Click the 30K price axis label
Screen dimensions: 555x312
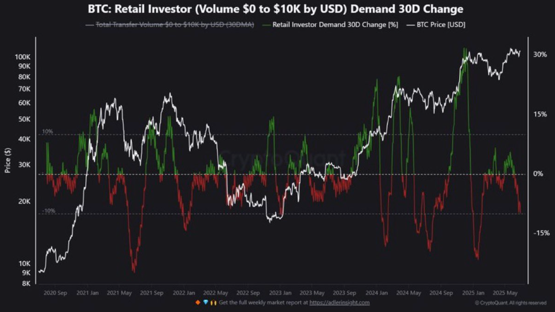pyautogui.click(x=24, y=165)
